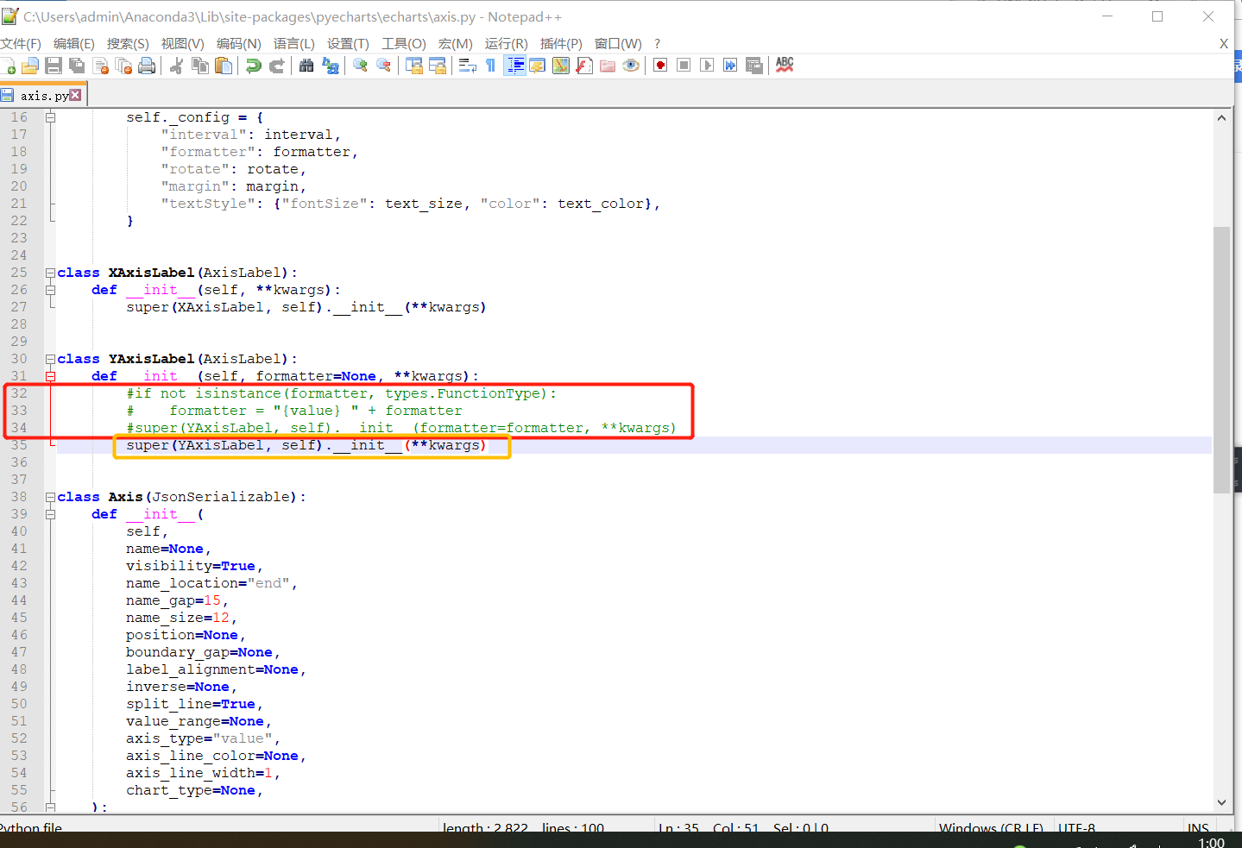Click the Close All toolbar icon
1242x848 pixels.
[x=123, y=66]
